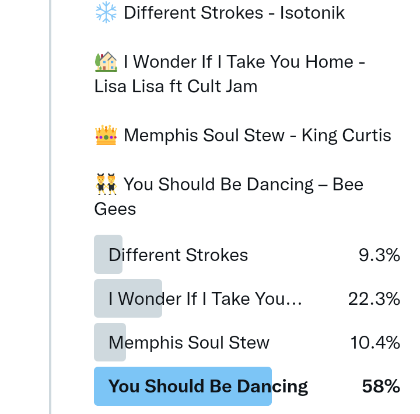Select the Memphis Soul Stew poll option
Screen dimensions: 420x414
coord(189,342)
